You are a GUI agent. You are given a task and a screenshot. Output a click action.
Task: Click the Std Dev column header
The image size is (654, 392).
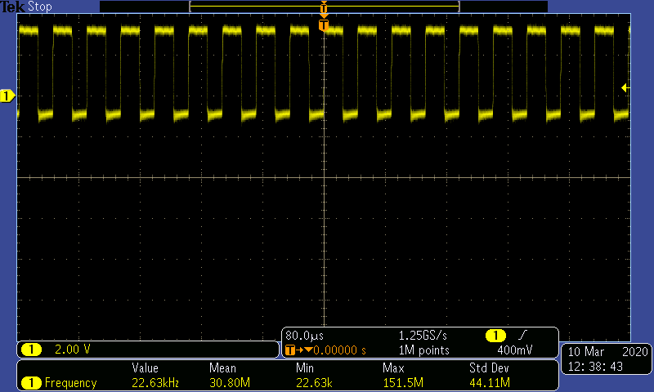(489, 367)
